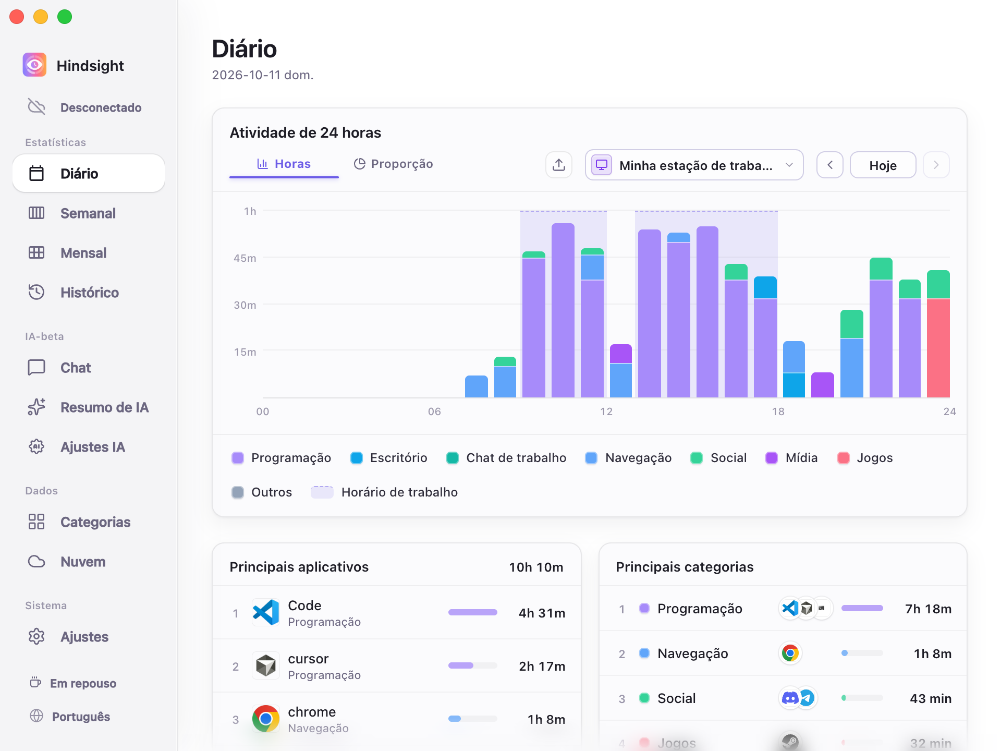Viewport: 1001px width, 751px height.
Task: Click the Navegação category row
Action: pyautogui.click(x=783, y=653)
